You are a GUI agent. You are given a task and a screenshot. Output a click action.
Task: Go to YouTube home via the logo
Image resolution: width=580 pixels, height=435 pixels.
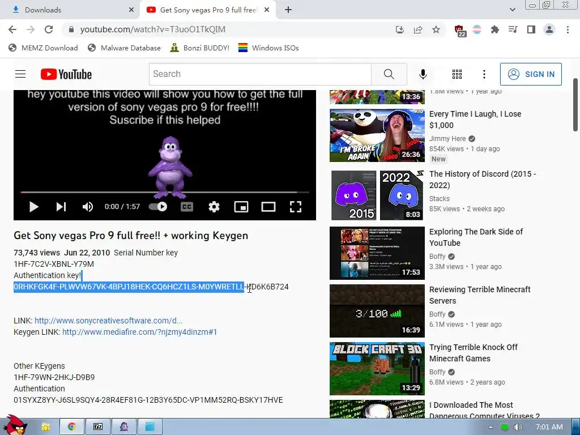coord(66,74)
